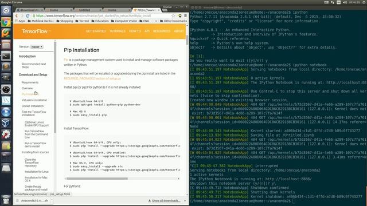Click the page vertical scrollbar thumb
Image resolution: width=367 pixels, height=206 pixels.
pyautogui.click(x=187, y=40)
